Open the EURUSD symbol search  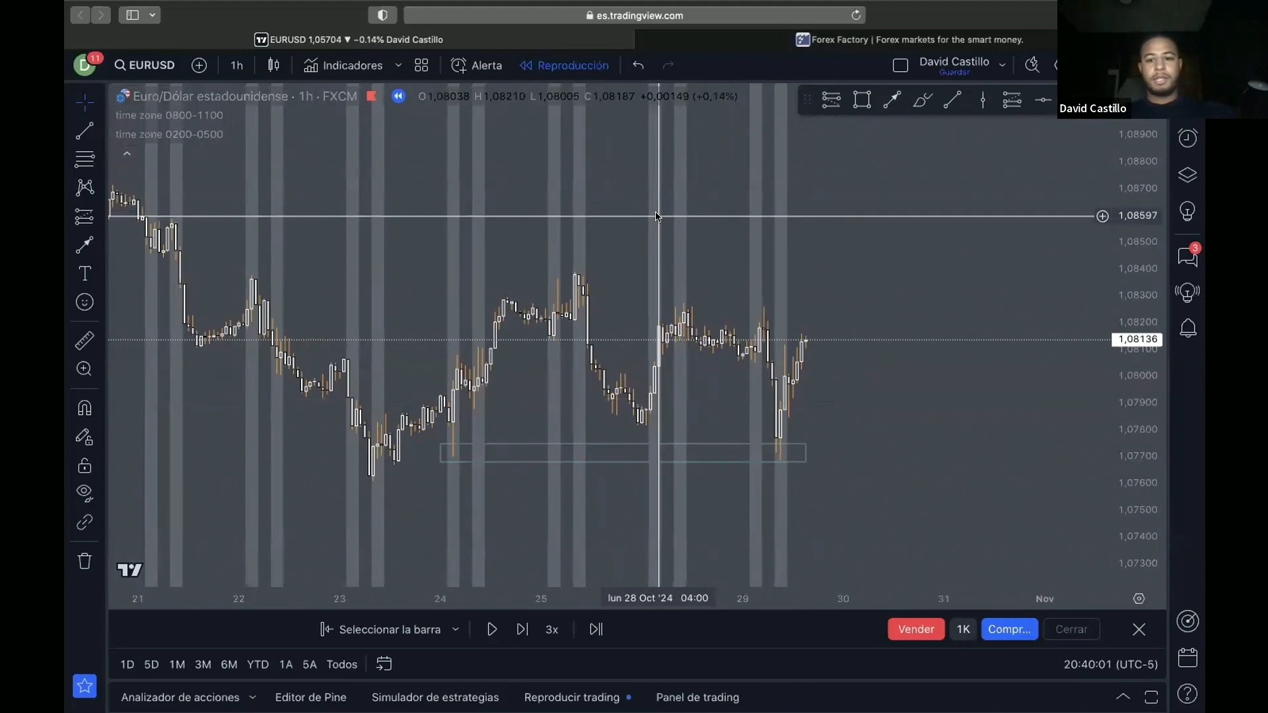(145, 65)
